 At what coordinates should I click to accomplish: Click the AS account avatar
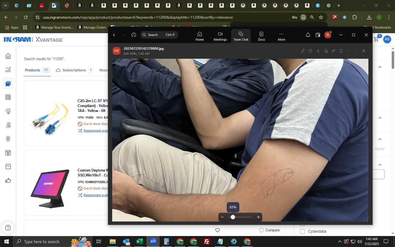(387, 39)
